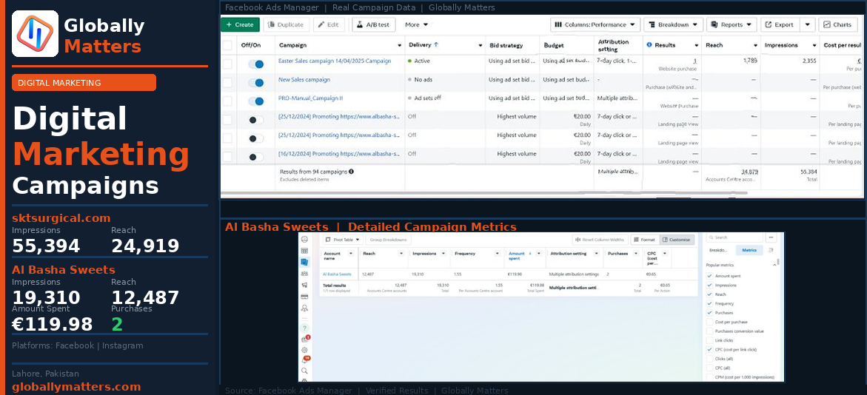Enable the Link clicks metric checkbox

(x=709, y=340)
